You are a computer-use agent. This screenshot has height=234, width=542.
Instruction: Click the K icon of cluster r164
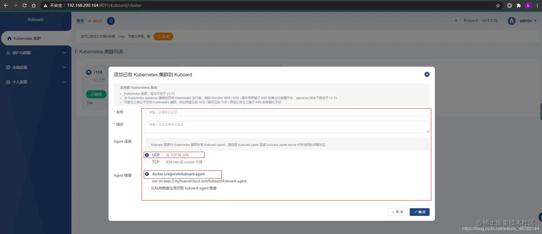click(89, 72)
